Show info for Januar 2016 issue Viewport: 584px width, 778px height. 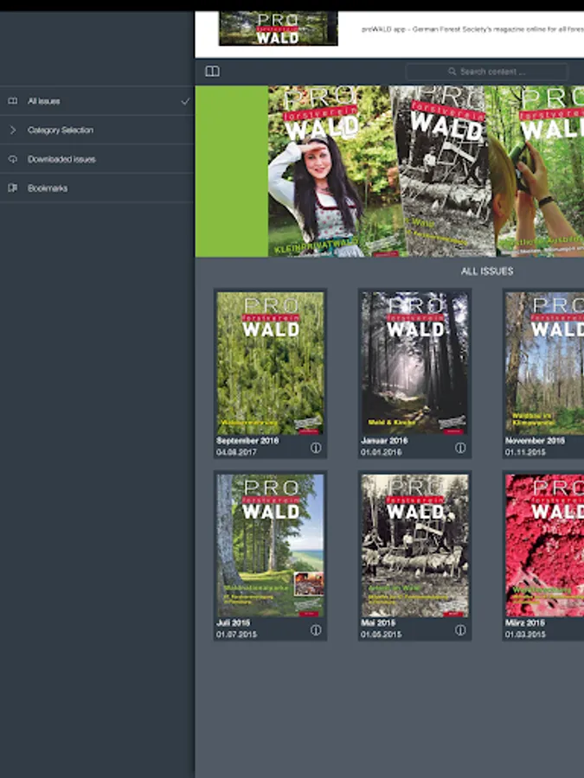coord(460,448)
